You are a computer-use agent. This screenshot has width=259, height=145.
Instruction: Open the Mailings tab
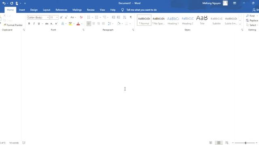77,10
